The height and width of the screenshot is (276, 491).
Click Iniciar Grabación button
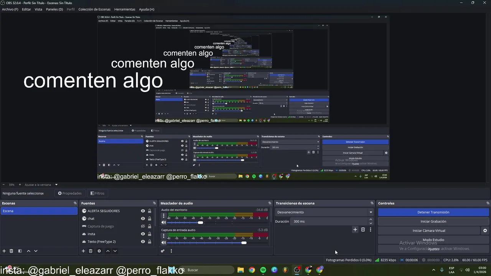tap(433, 221)
